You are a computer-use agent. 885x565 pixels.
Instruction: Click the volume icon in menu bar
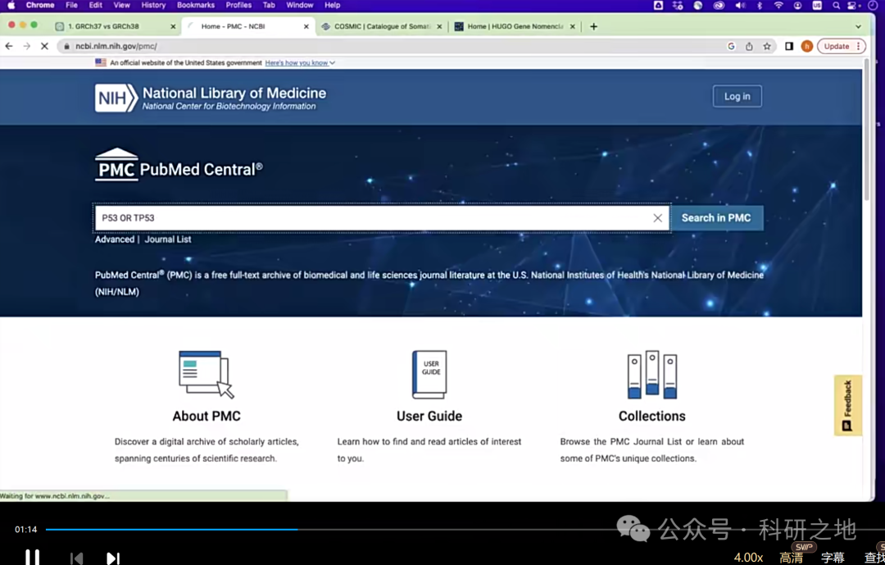pyautogui.click(x=740, y=5)
